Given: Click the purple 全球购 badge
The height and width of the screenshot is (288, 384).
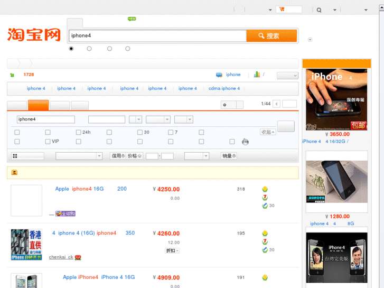Looking at the screenshot, I should [x=65, y=213].
